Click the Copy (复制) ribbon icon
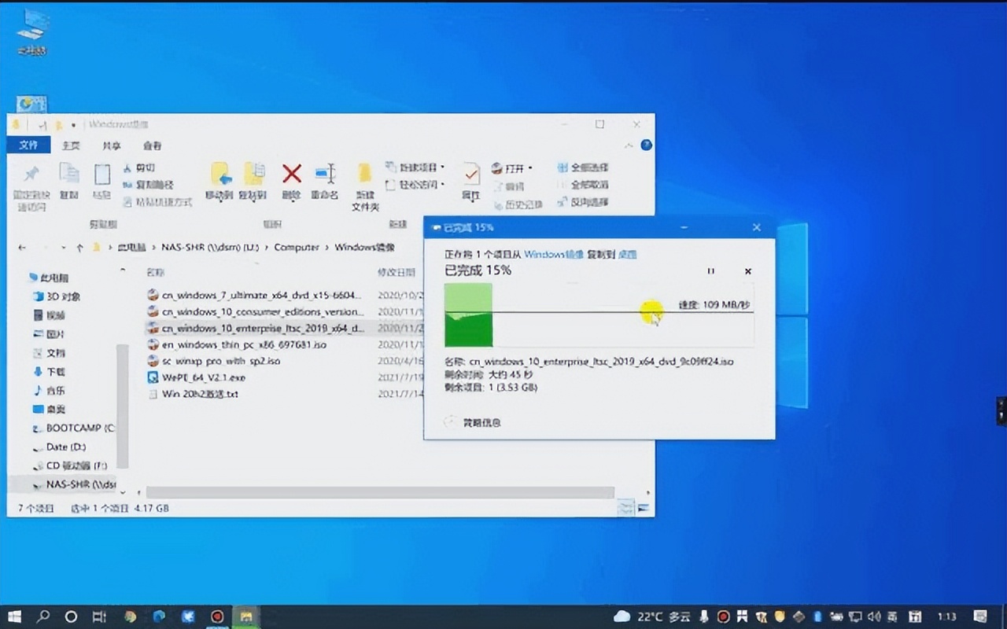Image resolution: width=1007 pixels, height=629 pixels. (69, 175)
